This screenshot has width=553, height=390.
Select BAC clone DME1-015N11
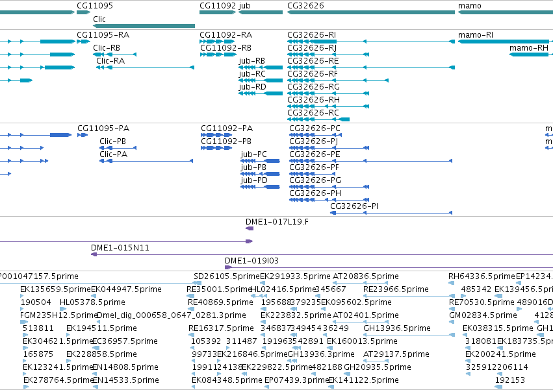(x=120, y=248)
